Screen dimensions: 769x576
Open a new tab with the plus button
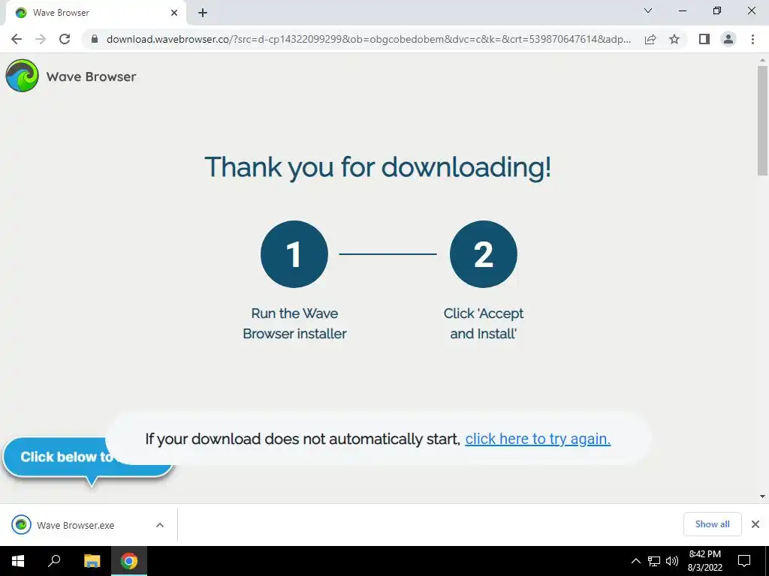point(203,13)
